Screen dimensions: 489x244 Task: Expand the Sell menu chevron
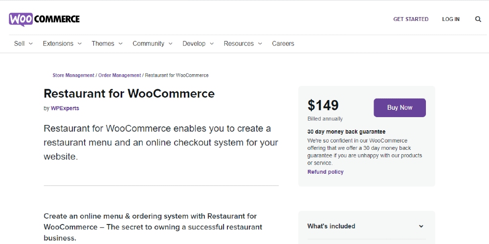click(30, 43)
